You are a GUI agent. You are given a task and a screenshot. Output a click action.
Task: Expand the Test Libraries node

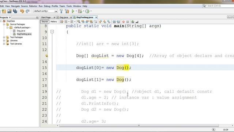point(4,44)
